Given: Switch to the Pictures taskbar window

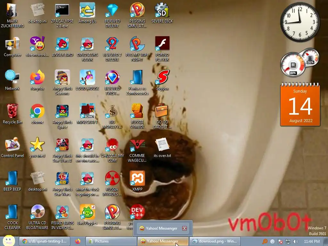Looking at the screenshot, I should pyautogui.click(x=111, y=241).
